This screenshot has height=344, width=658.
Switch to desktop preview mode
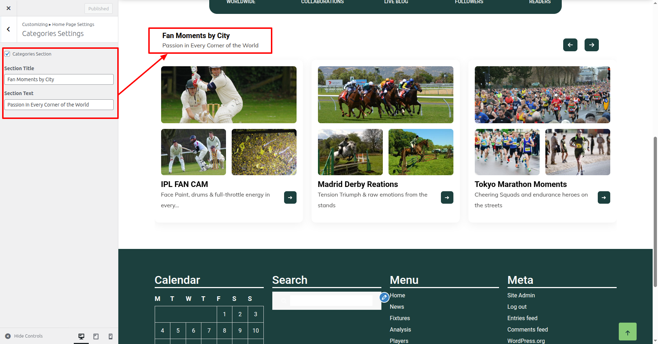[81, 336]
